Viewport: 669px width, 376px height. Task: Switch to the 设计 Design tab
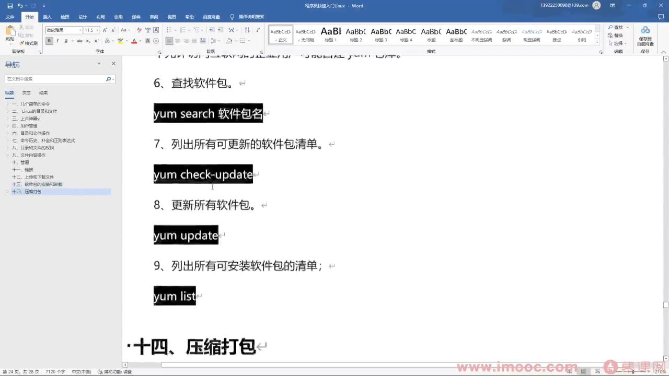point(83,17)
